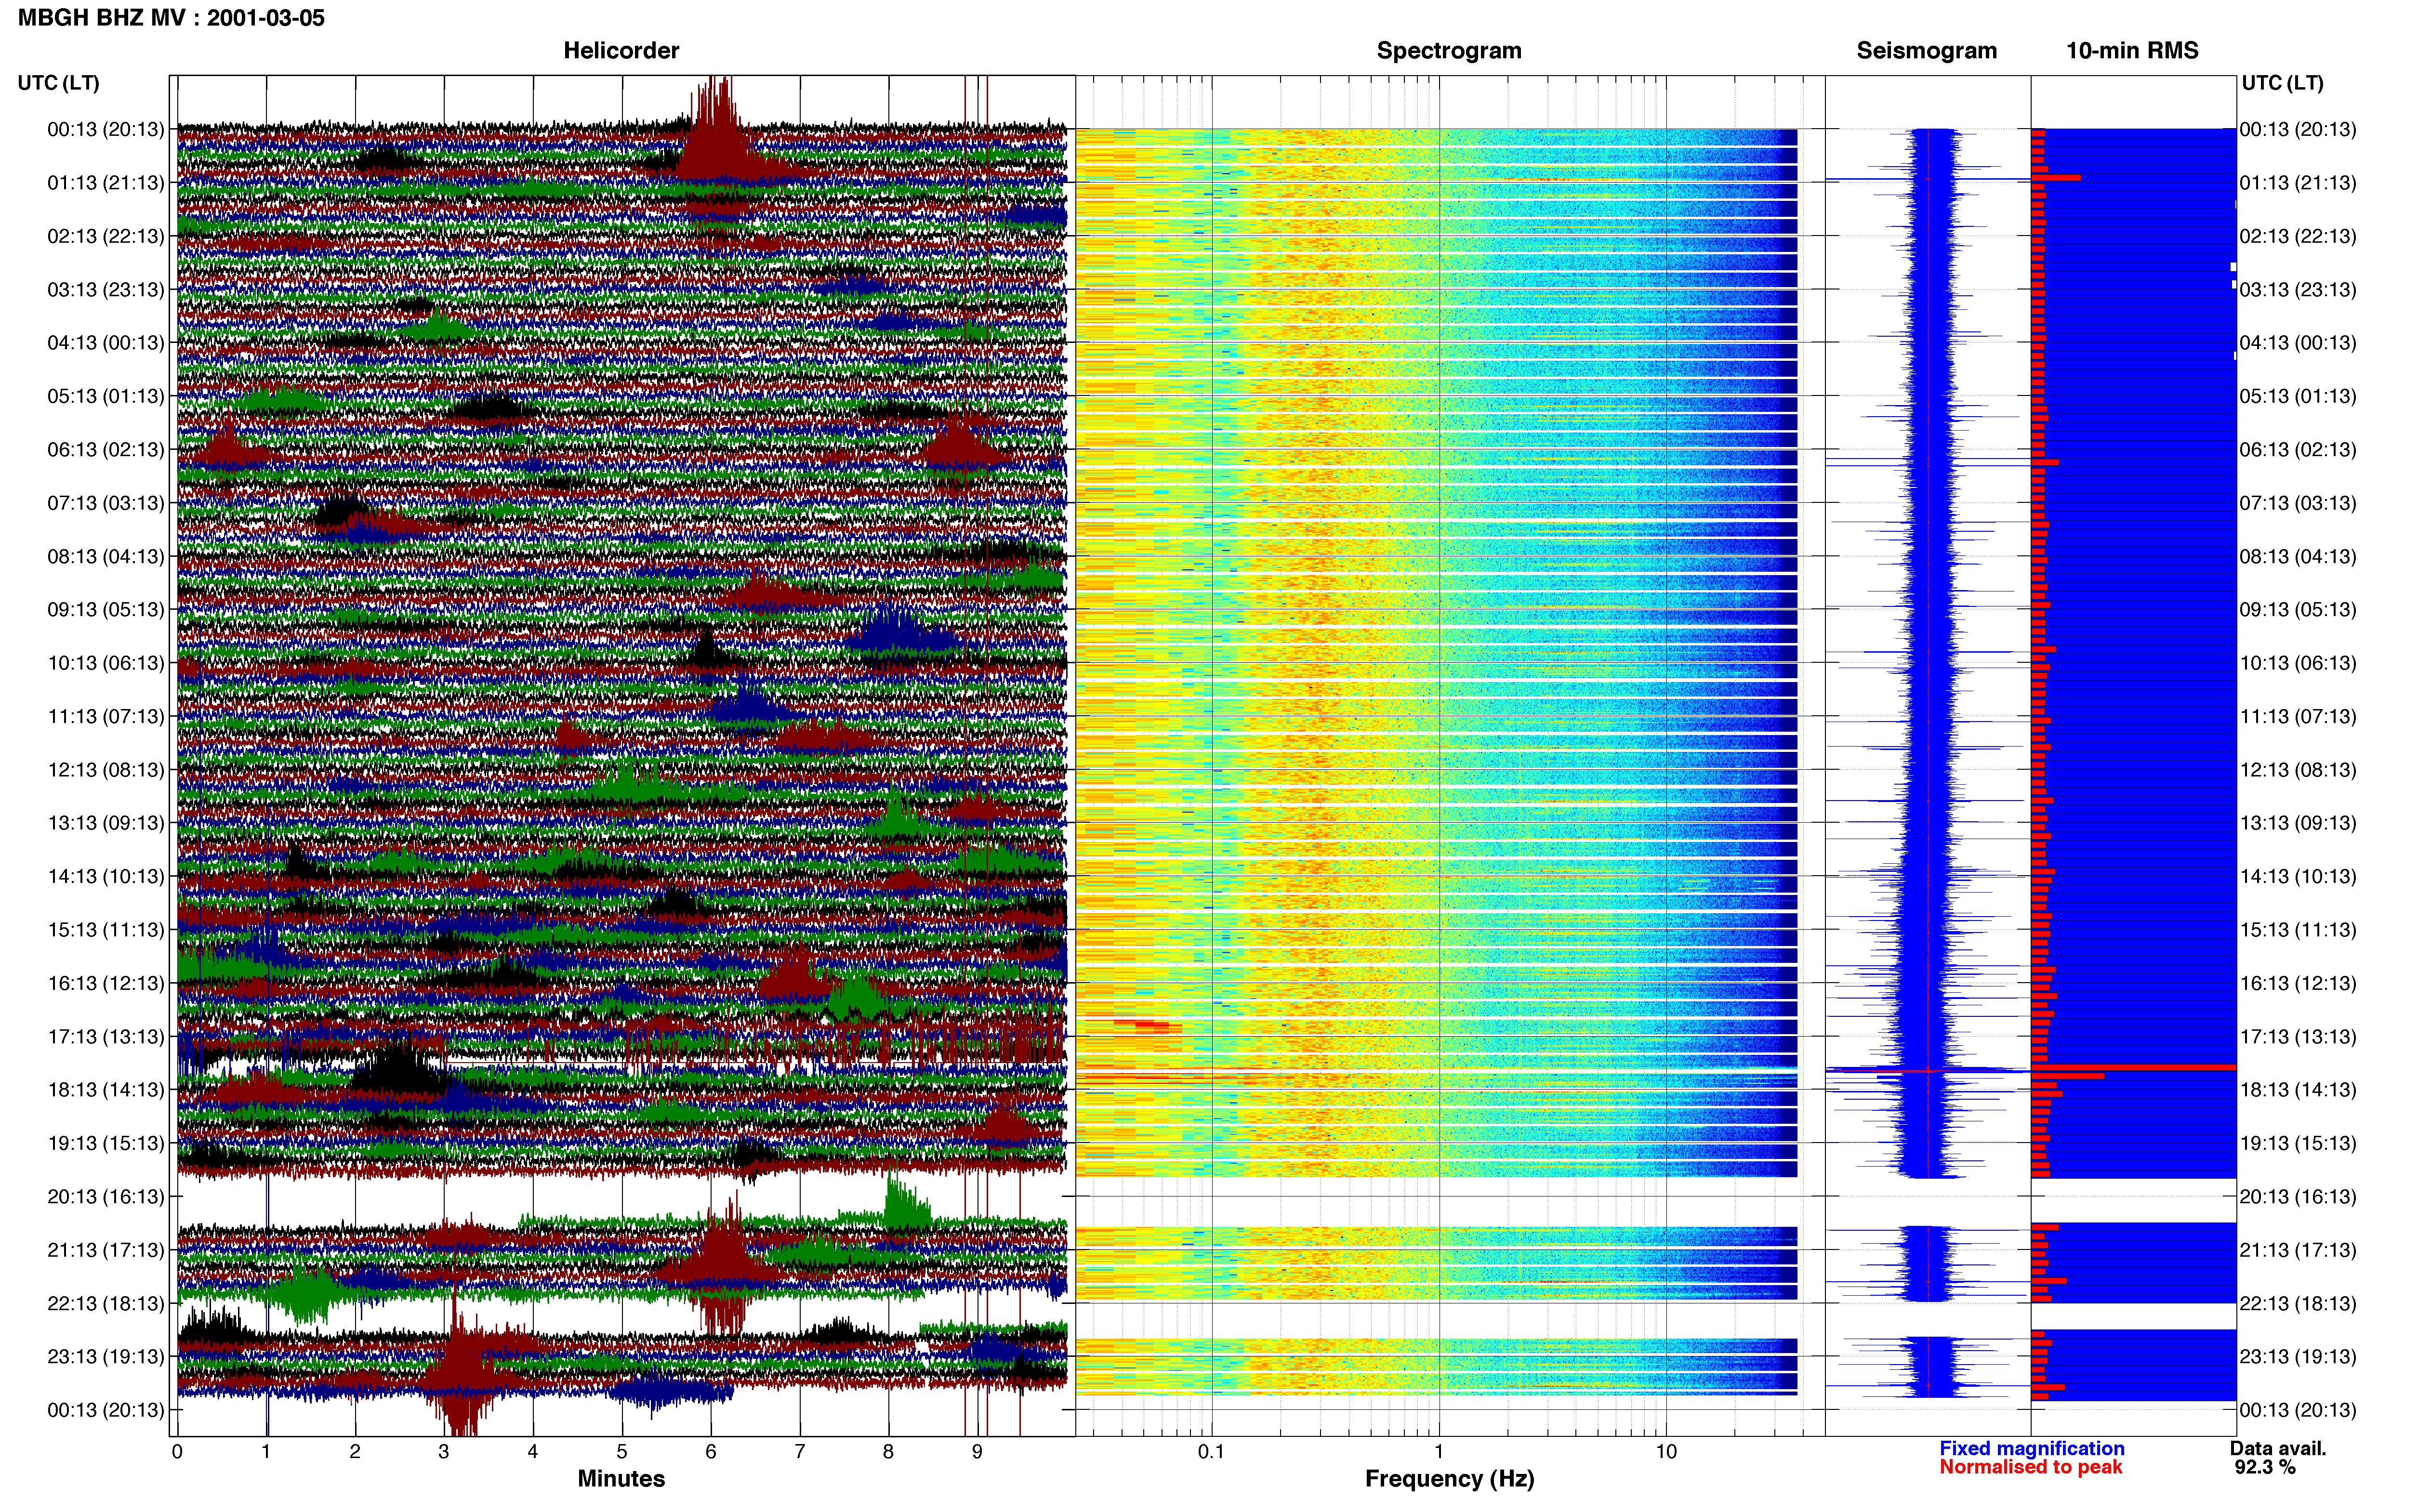Click the '7' tick on the Minutes axis
The height and width of the screenshot is (1512, 2418).
click(x=800, y=1452)
